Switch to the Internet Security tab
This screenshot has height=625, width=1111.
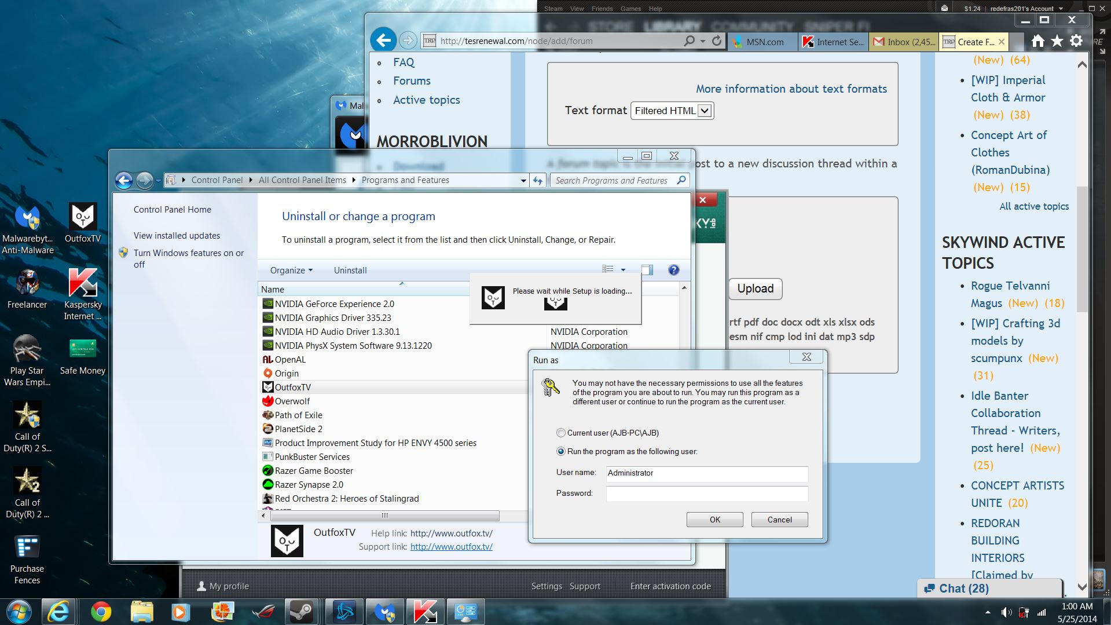click(x=833, y=42)
